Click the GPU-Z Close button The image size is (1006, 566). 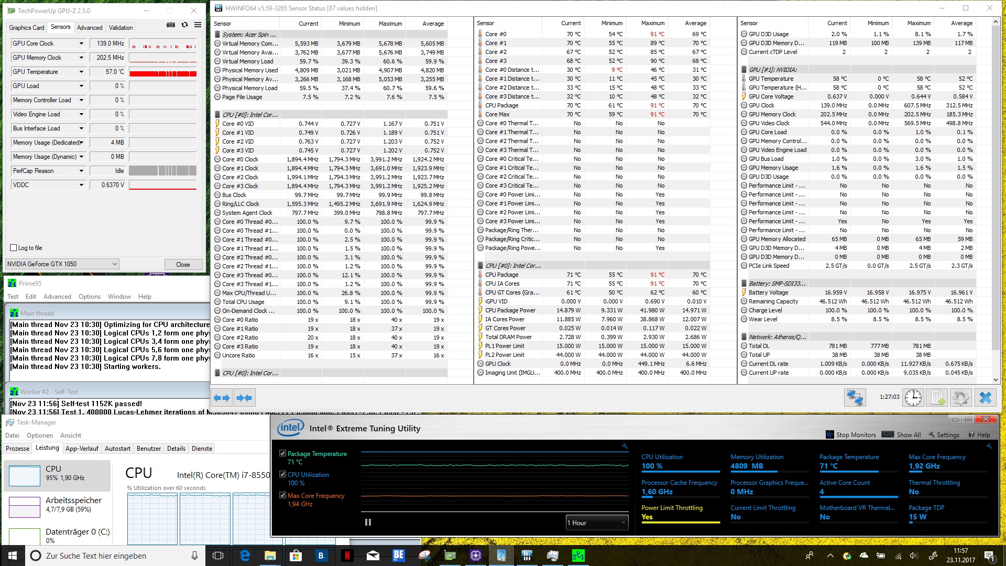click(x=183, y=264)
